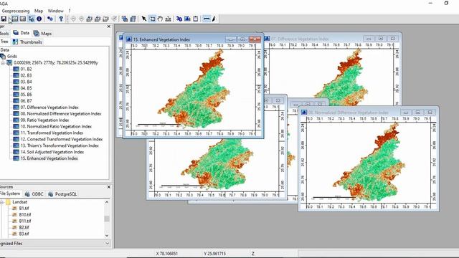Screen dimensions: 459x258
Task: Select grid 01. B2 in tree
Action: tap(23, 69)
